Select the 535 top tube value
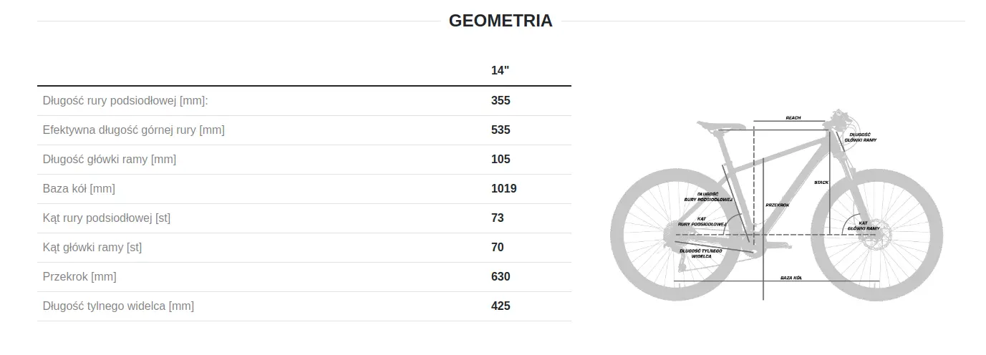 coord(501,130)
